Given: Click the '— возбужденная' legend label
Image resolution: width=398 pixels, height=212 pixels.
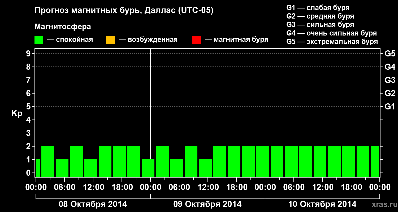Looking at the screenshot, I should point(148,40).
